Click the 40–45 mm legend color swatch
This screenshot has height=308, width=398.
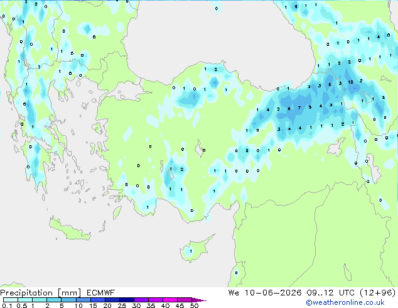(170, 300)
